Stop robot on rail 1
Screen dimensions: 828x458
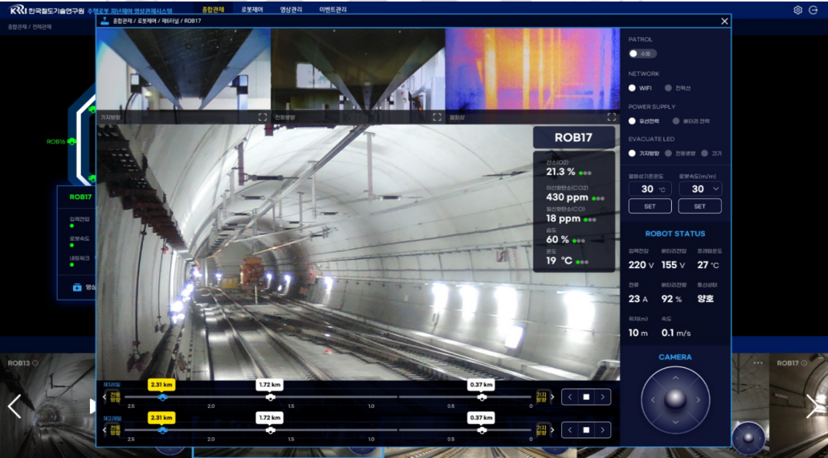(586, 397)
